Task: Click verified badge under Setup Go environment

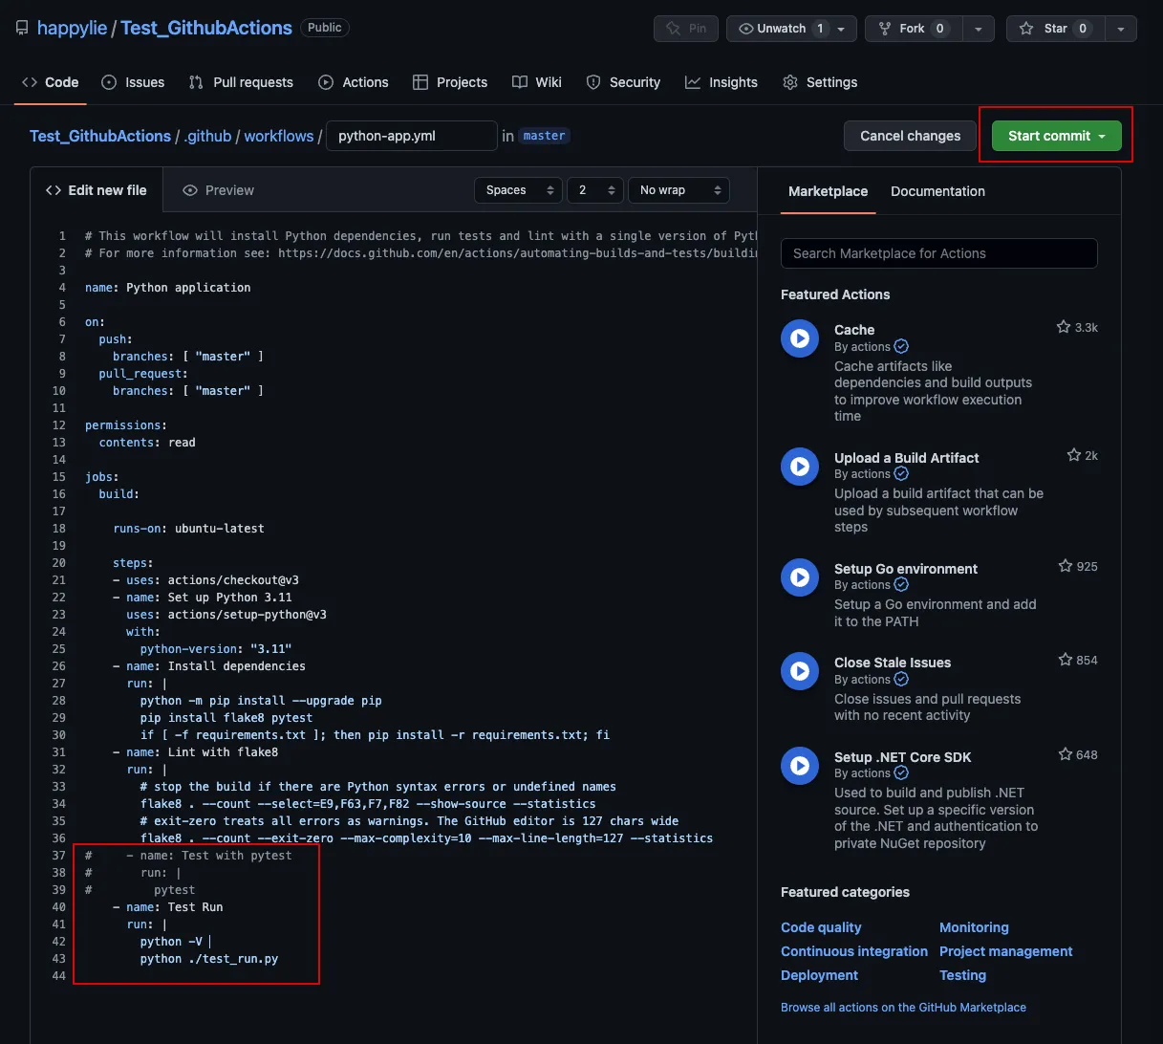Action: tap(901, 585)
